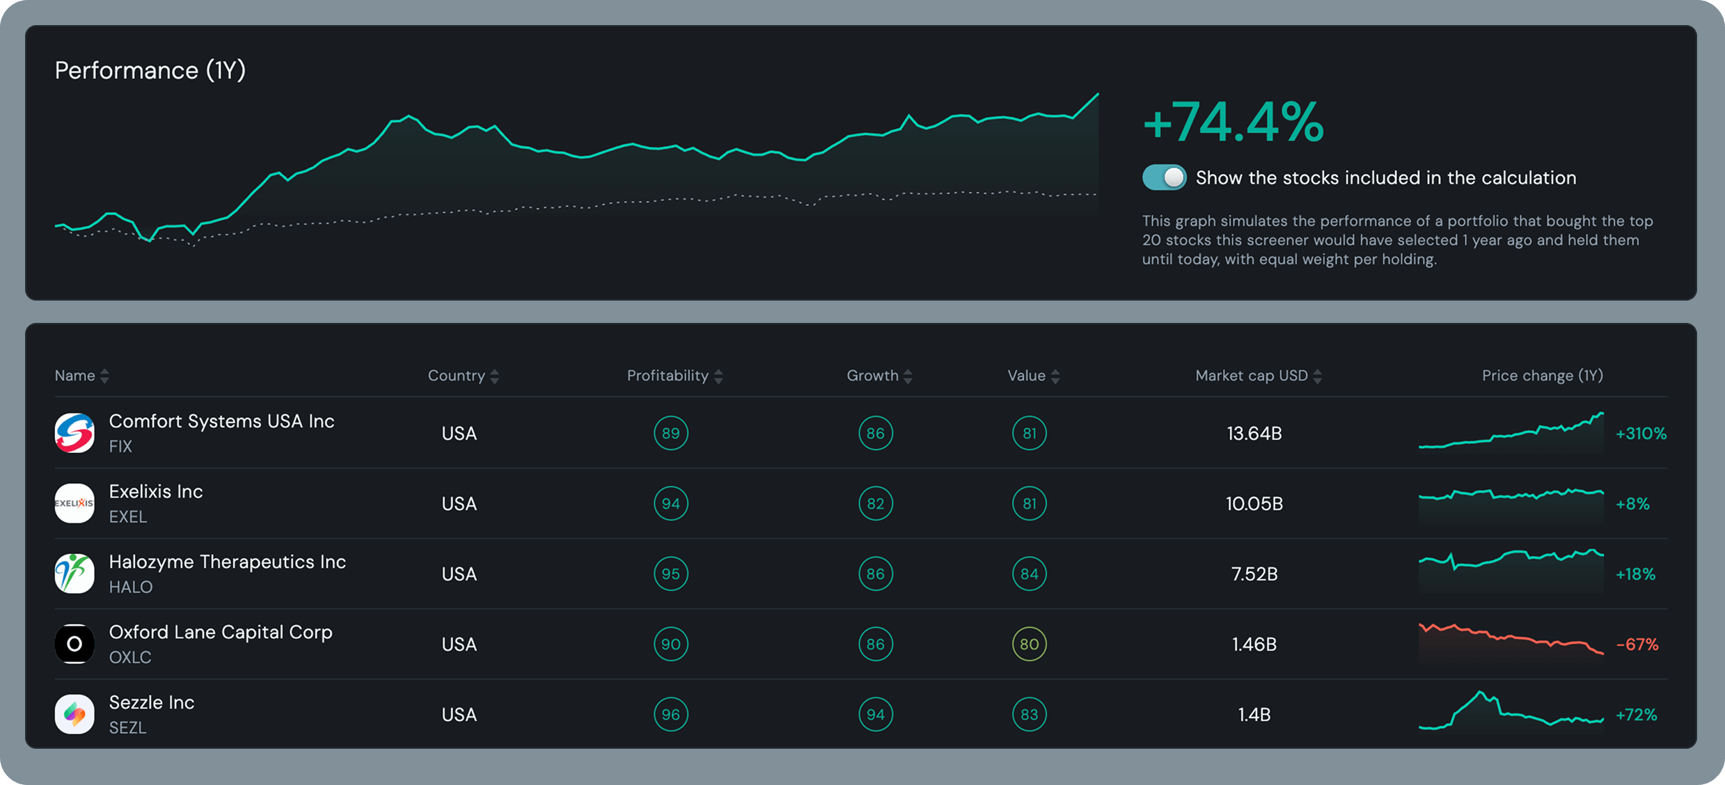Click the Oxford Lane Capital logo icon
Screen dimensions: 1725x785
[74, 644]
